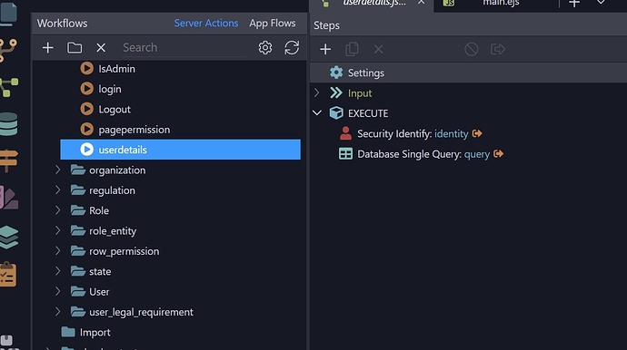This screenshot has width=627, height=350.
Task: Expand the Role folder
Action: click(x=58, y=210)
